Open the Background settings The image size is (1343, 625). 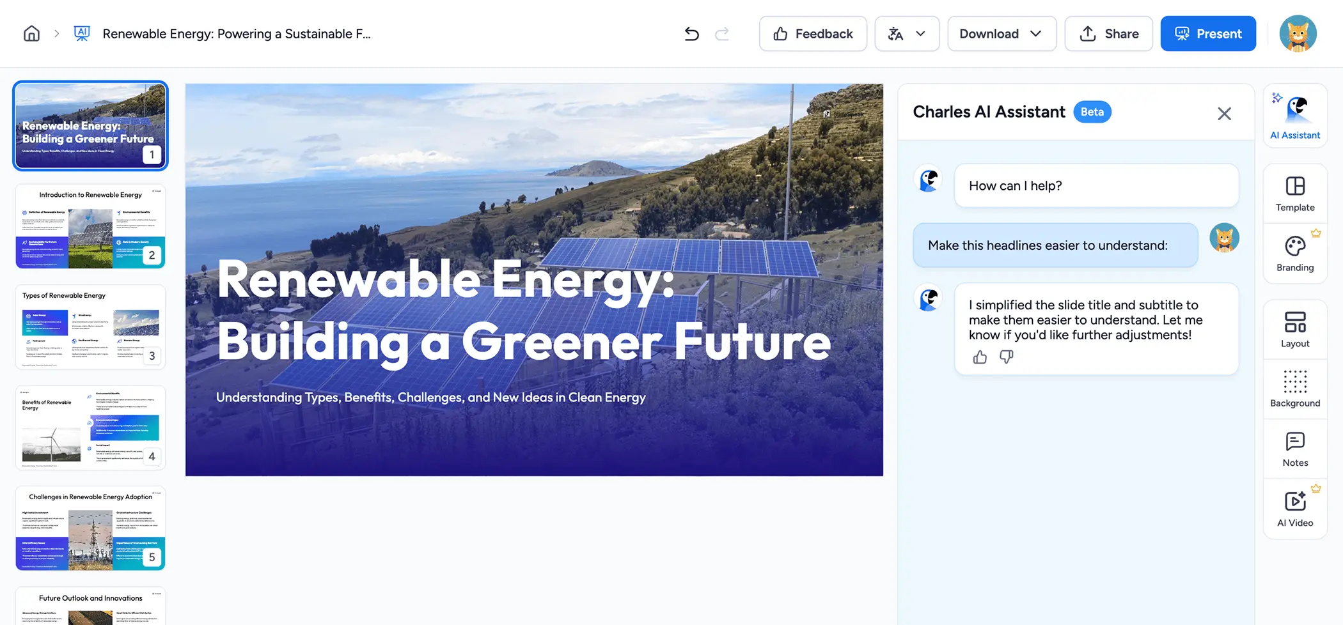point(1295,389)
